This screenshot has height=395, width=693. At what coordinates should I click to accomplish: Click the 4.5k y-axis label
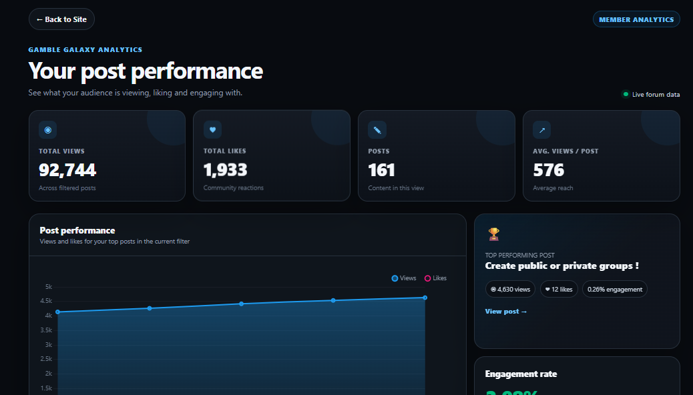pyautogui.click(x=46, y=301)
